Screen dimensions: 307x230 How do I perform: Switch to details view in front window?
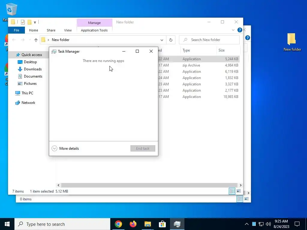[232, 191]
